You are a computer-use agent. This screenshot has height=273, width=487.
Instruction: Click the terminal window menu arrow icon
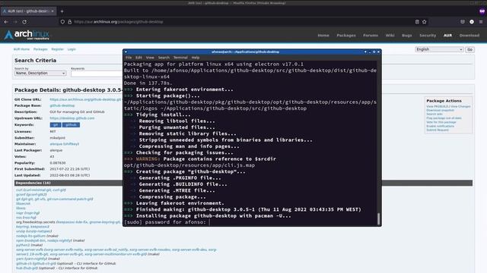[126, 52]
